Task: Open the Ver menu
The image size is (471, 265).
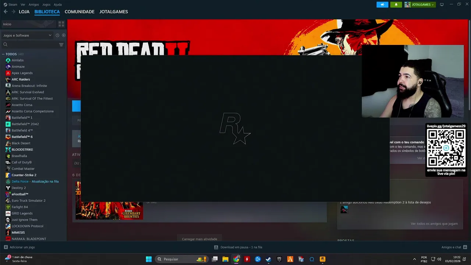Action: coord(23,4)
